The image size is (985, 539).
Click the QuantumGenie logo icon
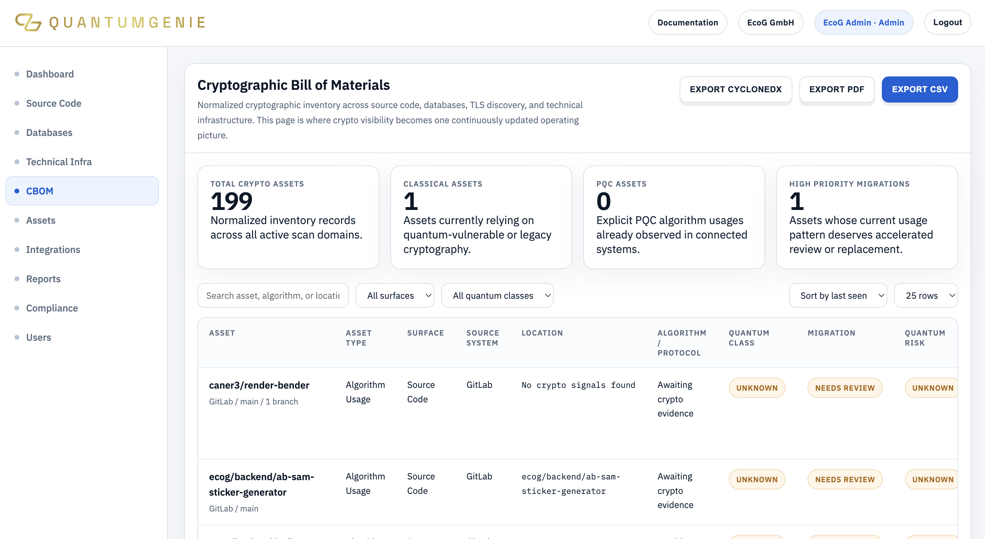[28, 22]
